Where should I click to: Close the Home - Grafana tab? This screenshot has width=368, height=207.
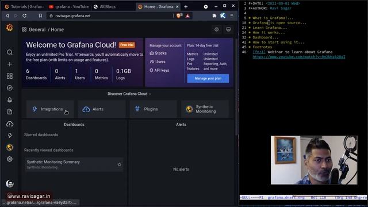tap(178, 7)
